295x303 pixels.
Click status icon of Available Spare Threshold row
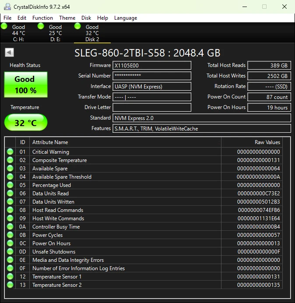(10, 176)
